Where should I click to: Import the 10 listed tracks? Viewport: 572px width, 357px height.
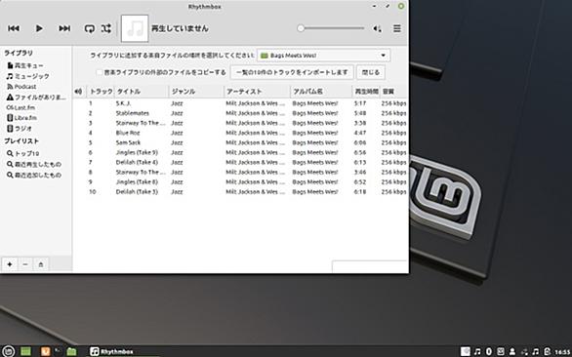pyautogui.click(x=292, y=72)
